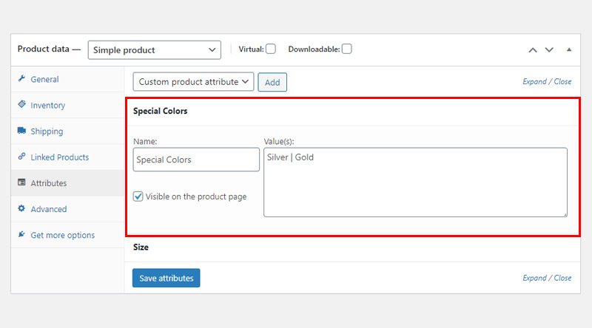Click Save attributes button

click(x=166, y=279)
